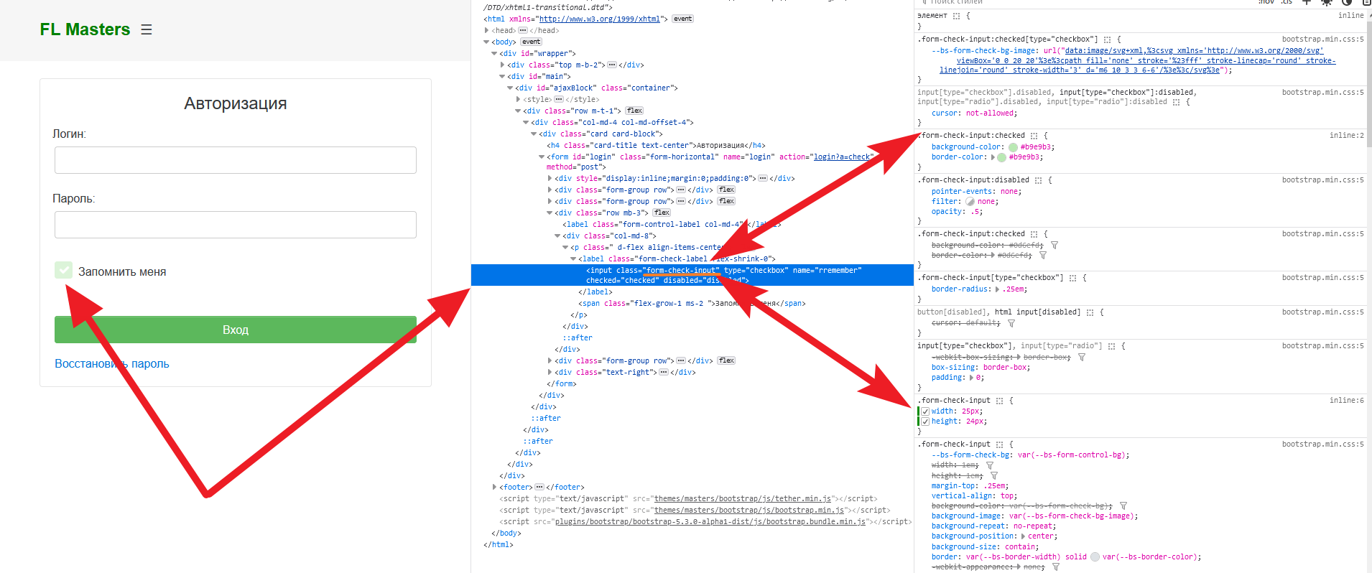Collapse the body element node
The width and height of the screenshot is (1372, 573).
coord(487,42)
